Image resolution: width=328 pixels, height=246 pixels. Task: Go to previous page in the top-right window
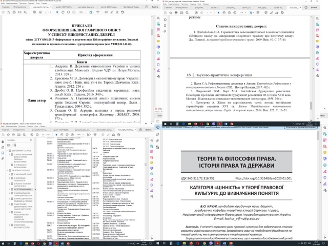[196, 13]
